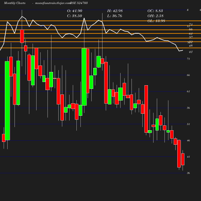Click the price axis label "51"
The image size is (201, 201).
tap(189, 124)
